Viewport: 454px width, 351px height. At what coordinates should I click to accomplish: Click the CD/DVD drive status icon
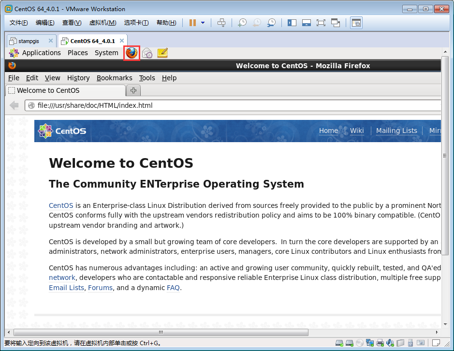360,343
